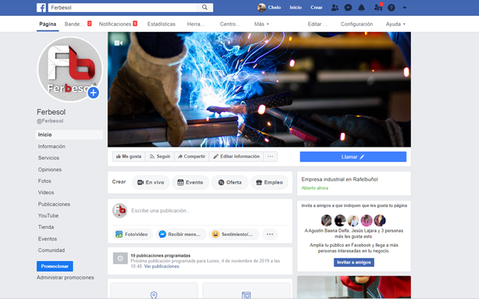The image size is (479, 299).
Task: Click the blue Llamar button
Action: (353, 157)
